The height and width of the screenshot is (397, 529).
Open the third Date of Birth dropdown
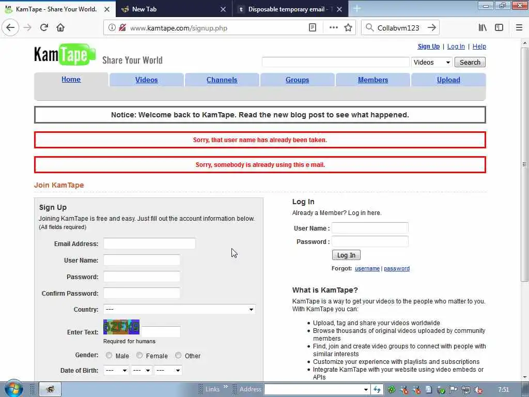coord(168,370)
